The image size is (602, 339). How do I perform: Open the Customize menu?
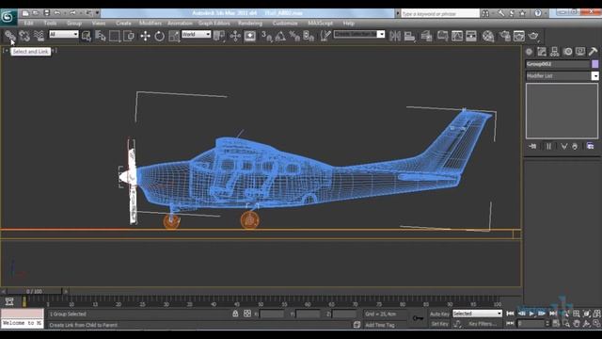tap(285, 23)
